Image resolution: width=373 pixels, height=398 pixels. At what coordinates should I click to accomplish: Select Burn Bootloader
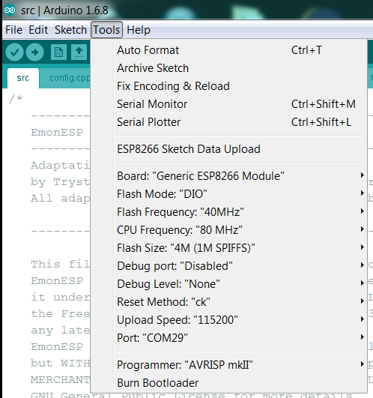[228, 383]
